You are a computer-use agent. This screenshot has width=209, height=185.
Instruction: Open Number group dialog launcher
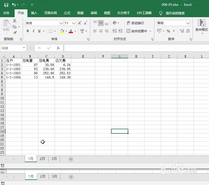click(191, 39)
